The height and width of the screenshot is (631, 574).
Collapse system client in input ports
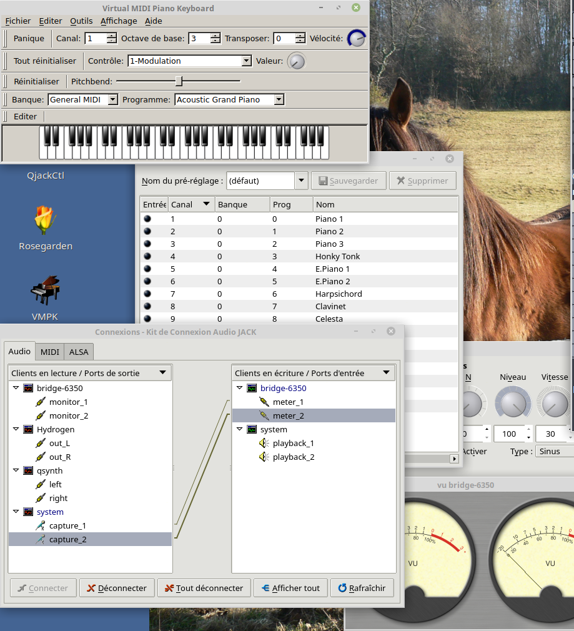click(240, 429)
